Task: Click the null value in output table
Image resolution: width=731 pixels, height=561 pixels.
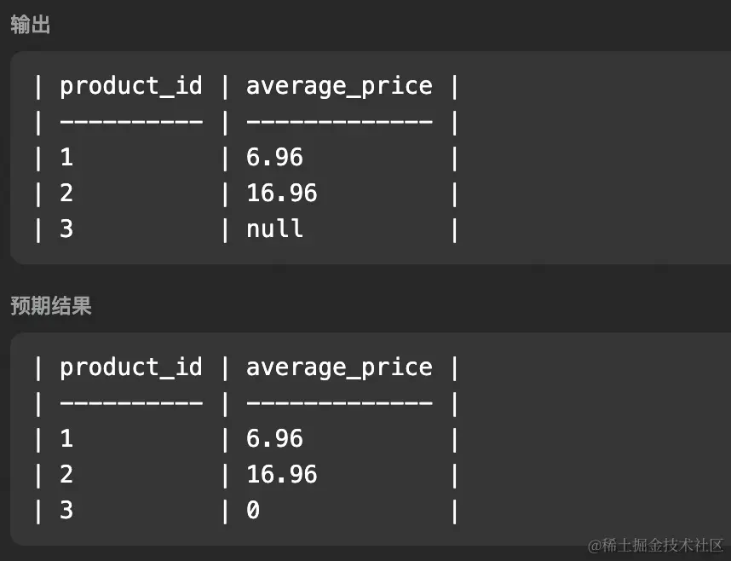Action: (274, 228)
